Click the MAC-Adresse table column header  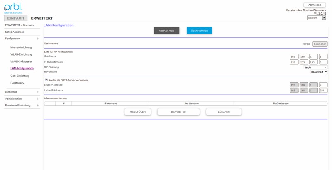click(x=281, y=103)
